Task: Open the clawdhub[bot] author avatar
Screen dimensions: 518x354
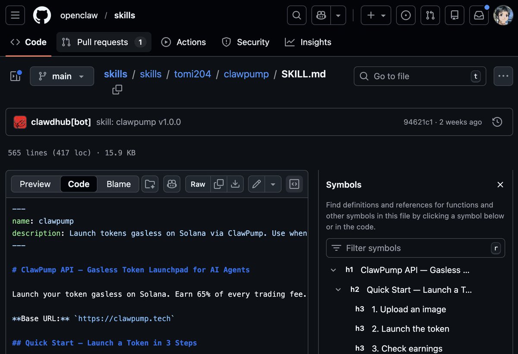Action: point(20,122)
